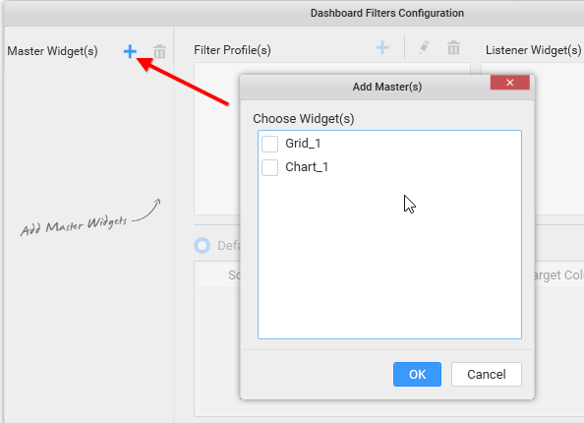Close the Add Master(s) dialog
This screenshot has width=584, height=423.
510,83
